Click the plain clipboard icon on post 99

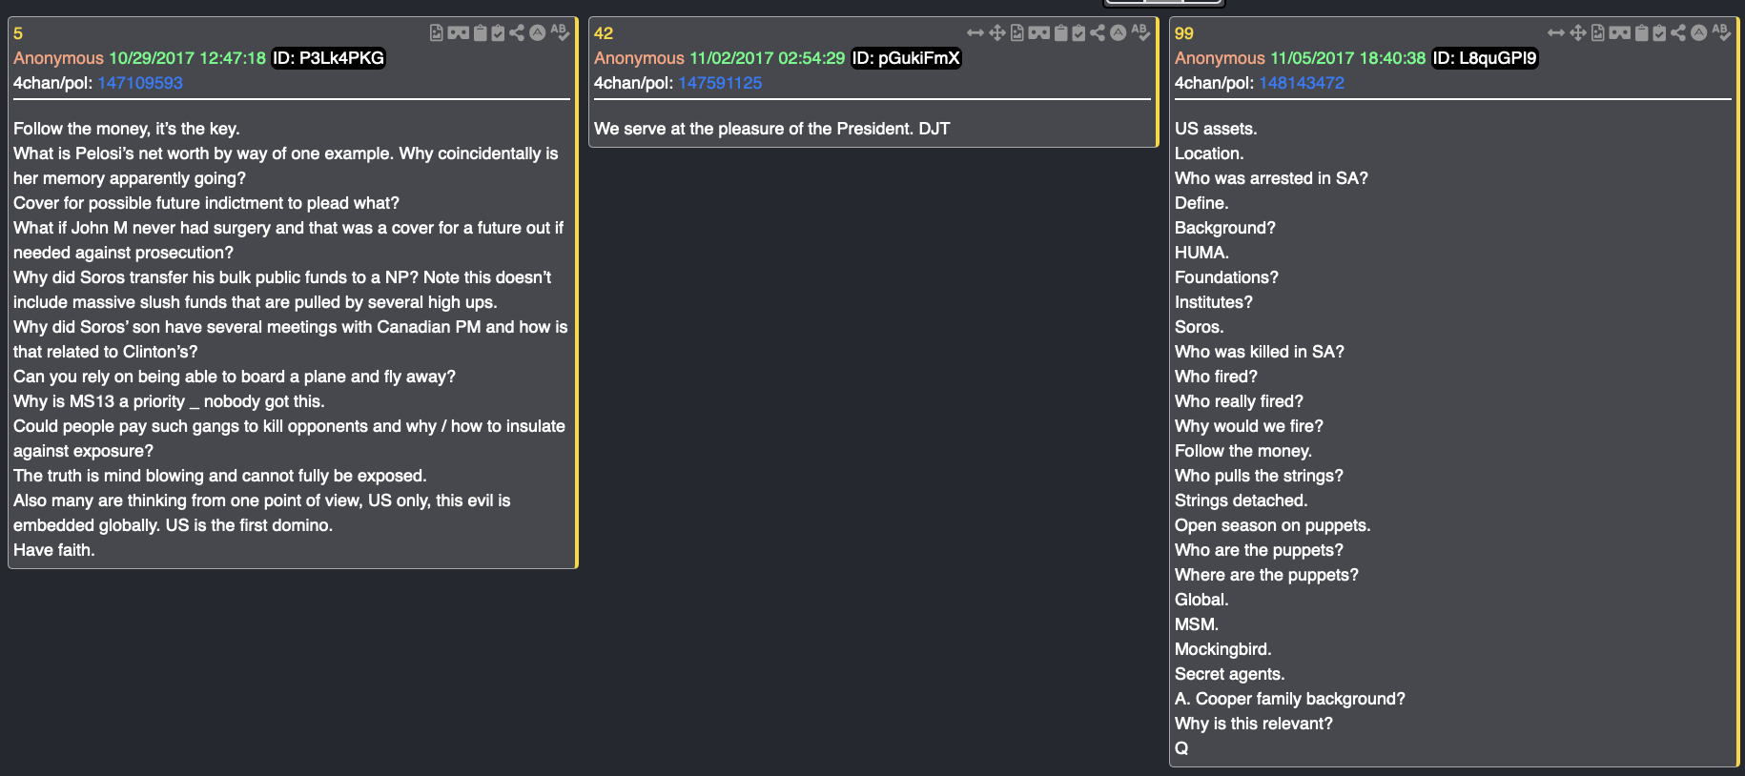(x=1642, y=32)
